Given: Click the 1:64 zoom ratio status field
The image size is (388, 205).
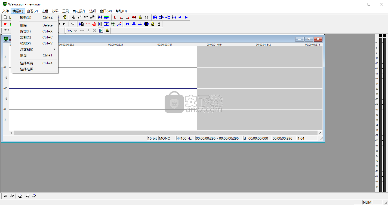Looking at the screenshot, I should point(307,138).
